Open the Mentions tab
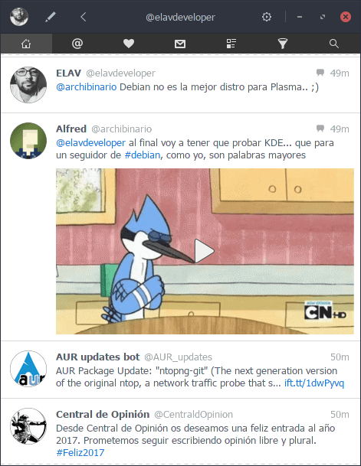The height and width of the screenshot is (466, 361). click(x=77, y=44)
